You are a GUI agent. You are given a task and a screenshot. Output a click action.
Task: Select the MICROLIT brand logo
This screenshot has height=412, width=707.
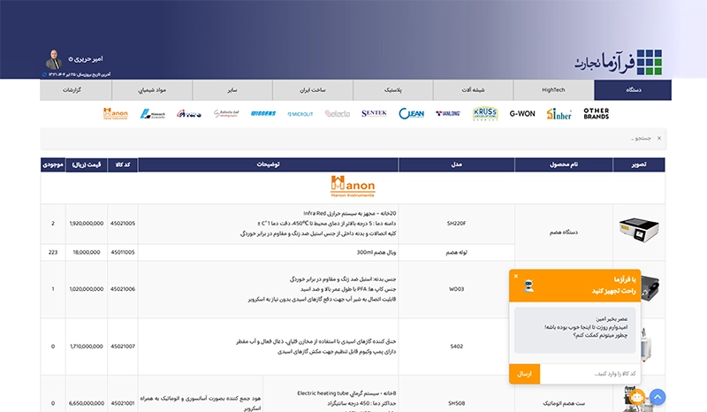coord(300,114)
